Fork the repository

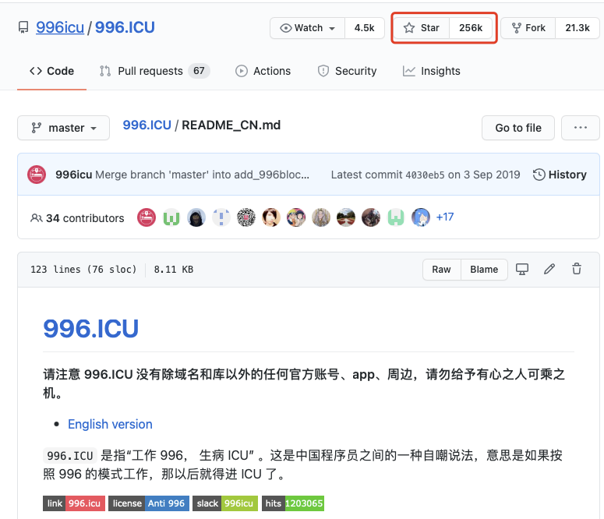528,28
